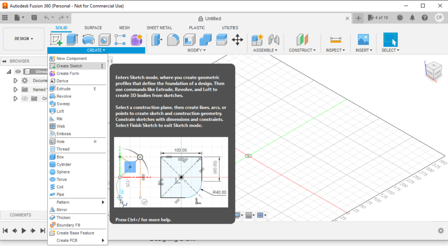
Task: Click the Move/Copy tool icon
Action: [x=237, y=40]
